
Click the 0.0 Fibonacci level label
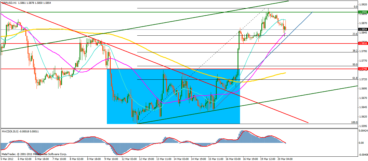356,7
